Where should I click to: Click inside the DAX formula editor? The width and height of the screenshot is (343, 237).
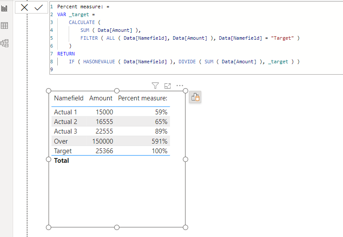pos(196,38)
